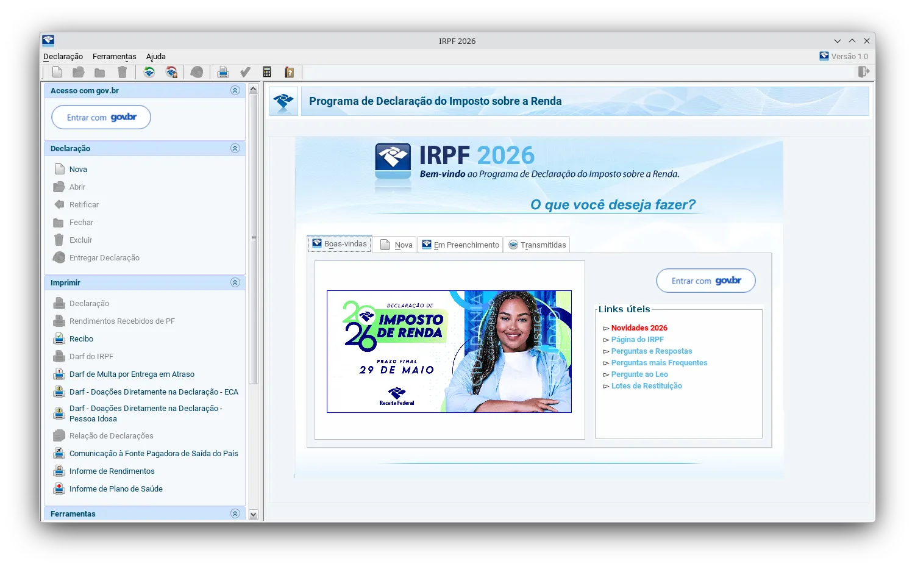The image size is (915, 569).
Task: Open the Ferramentas menu in the menu bar
Action: pyautogui.click(x=115, y=57)
